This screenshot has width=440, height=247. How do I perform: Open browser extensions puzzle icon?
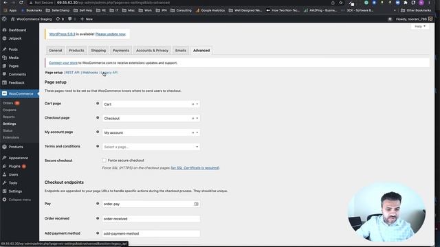pyautogui.click(x=406, y=3)
